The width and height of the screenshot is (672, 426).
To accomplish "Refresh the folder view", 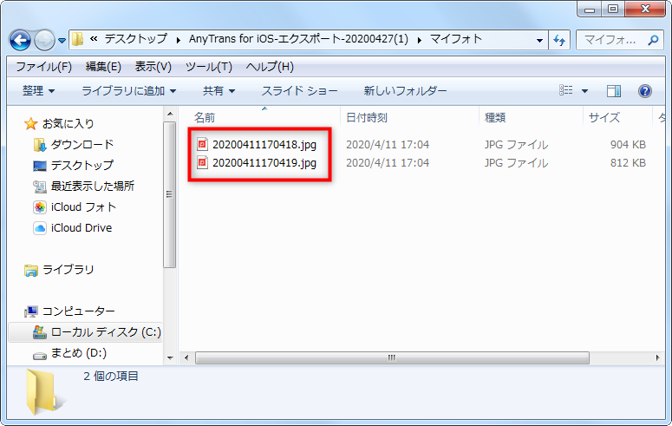I will point(559,40).
